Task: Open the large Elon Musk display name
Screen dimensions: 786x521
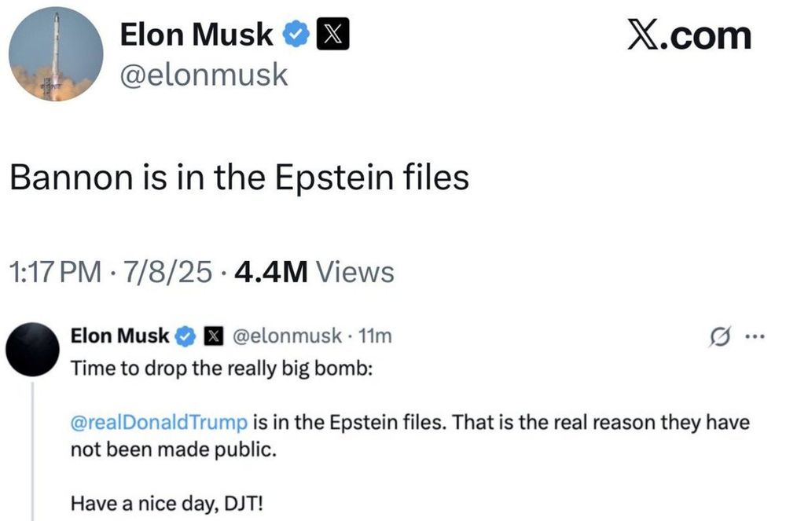Action: [196, 35]
